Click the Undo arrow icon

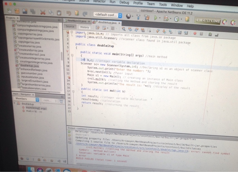pos(69,13)
